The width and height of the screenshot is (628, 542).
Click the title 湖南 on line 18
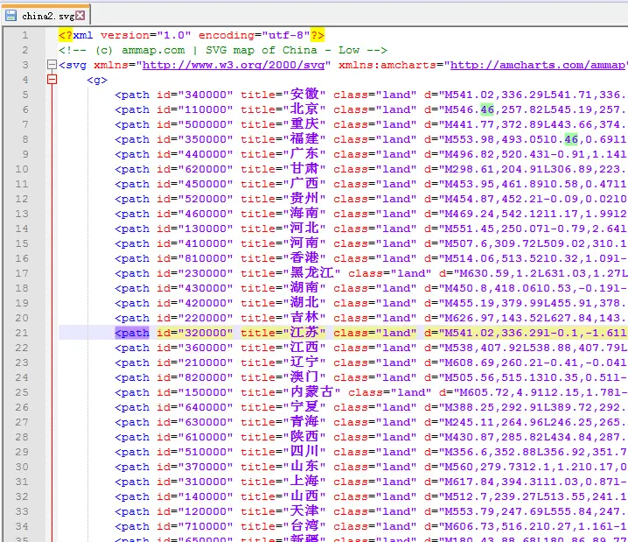[304, 287]
